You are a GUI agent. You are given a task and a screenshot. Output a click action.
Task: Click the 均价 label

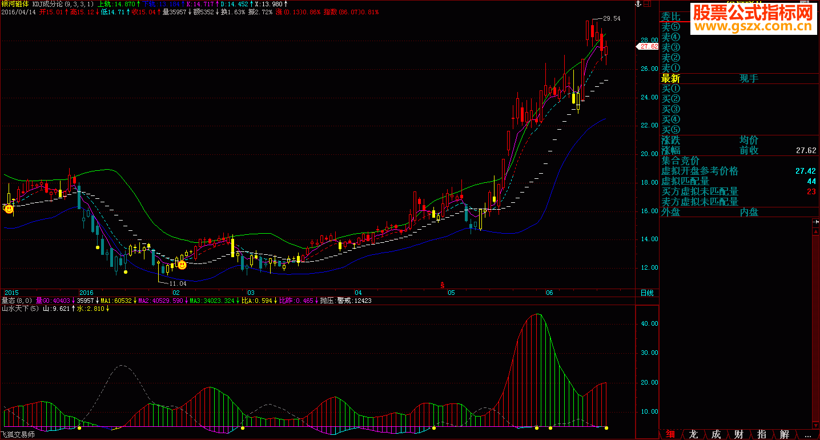click(749, 140)
